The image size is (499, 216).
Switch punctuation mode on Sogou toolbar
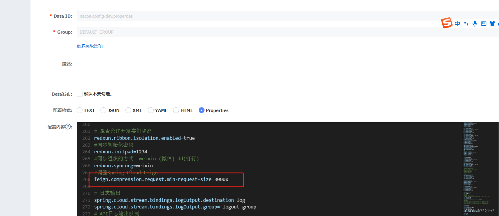466,23
